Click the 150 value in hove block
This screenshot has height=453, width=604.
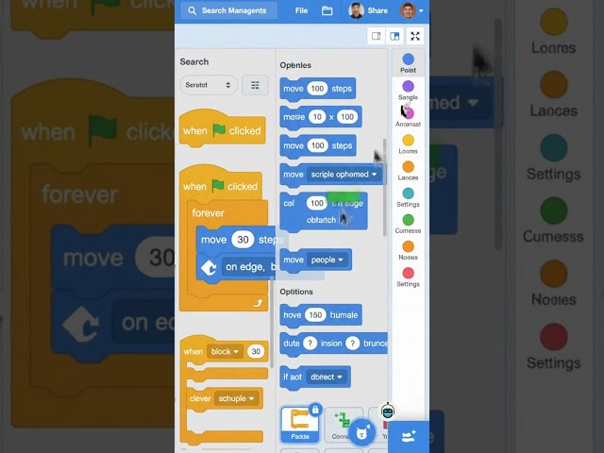315,315
